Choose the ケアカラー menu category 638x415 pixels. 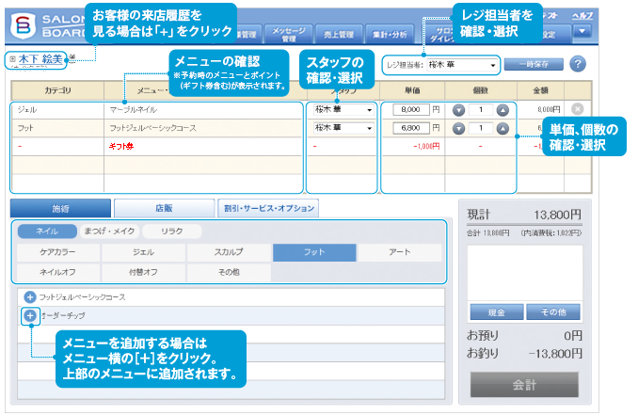(x=58, y=252)
